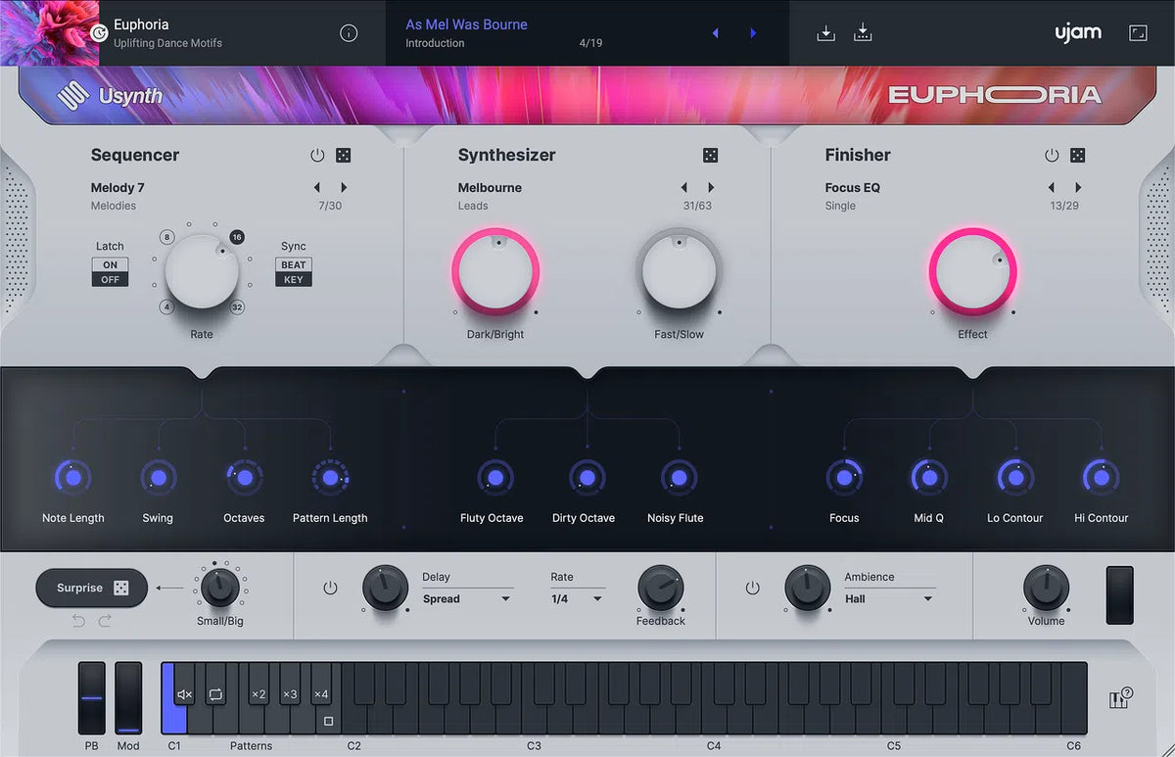Toggle the Sequencer power button
This screenshot has height=757, width=1175.
(316, 155)
